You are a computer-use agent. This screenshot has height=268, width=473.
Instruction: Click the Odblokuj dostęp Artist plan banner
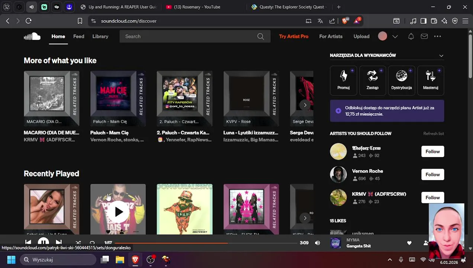coord(387,111)
